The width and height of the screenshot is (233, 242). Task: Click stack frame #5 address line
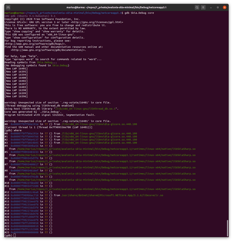[28, 152]
